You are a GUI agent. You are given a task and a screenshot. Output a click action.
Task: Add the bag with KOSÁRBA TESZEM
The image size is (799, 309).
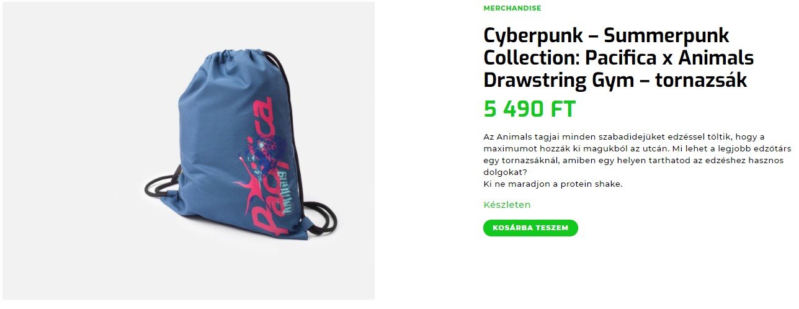point(530,228)
